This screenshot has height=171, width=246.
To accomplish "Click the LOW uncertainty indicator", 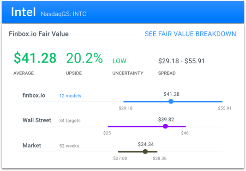I will [x=120, y=61].
